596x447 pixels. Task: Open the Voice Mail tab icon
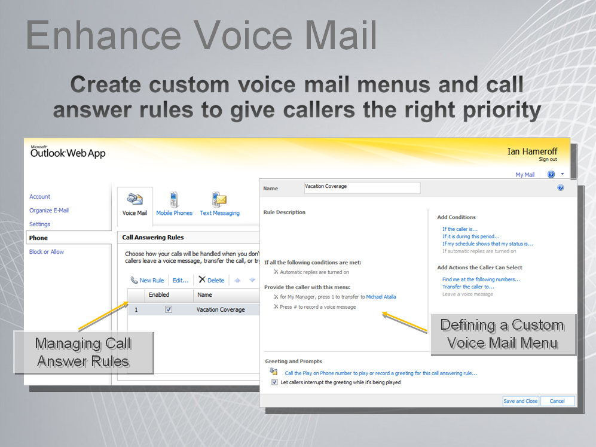coord(135,200)
